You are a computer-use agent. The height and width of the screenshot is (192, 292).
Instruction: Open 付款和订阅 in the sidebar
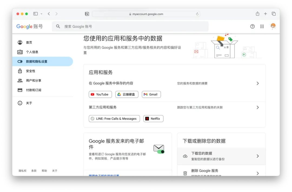43,90
